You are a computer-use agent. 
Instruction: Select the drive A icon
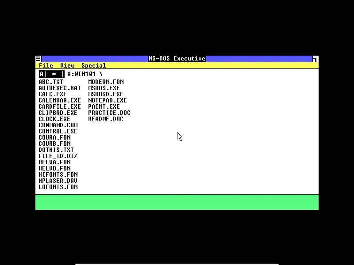pyautogui.click(x=52, y=74)
